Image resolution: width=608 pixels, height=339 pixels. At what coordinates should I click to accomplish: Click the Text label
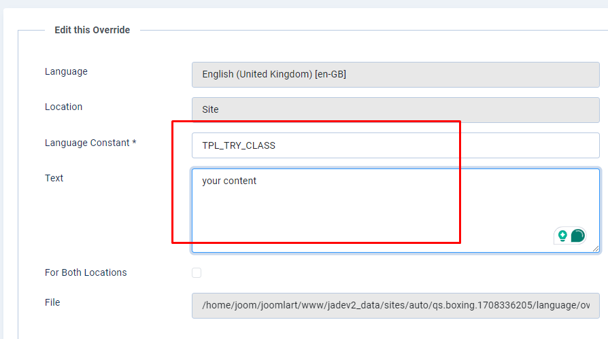[x=54, y=178]
